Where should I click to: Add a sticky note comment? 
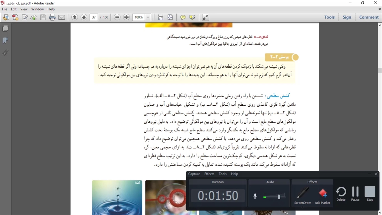[183, 17]
